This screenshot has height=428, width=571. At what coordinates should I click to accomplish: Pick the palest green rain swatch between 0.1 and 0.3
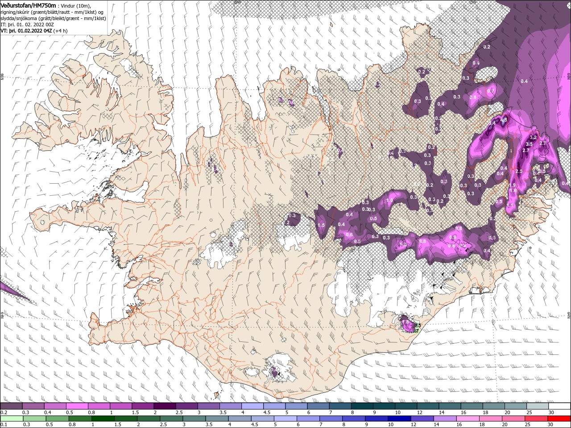click(x=11, y=419)
